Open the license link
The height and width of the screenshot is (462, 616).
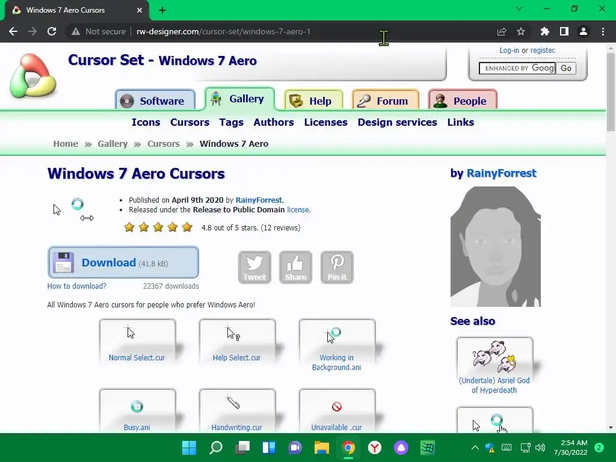click(298, 210)
